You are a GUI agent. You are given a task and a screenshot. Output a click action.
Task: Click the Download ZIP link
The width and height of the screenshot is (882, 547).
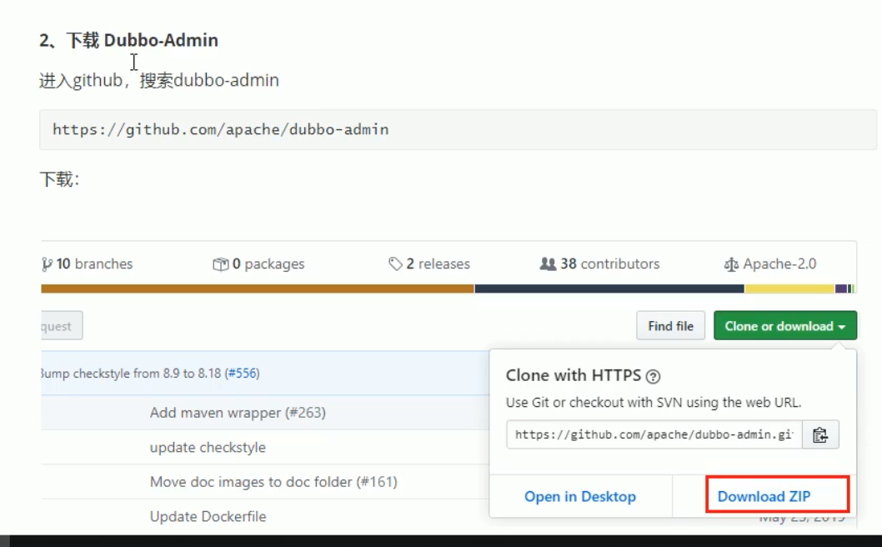coord(764,496)
